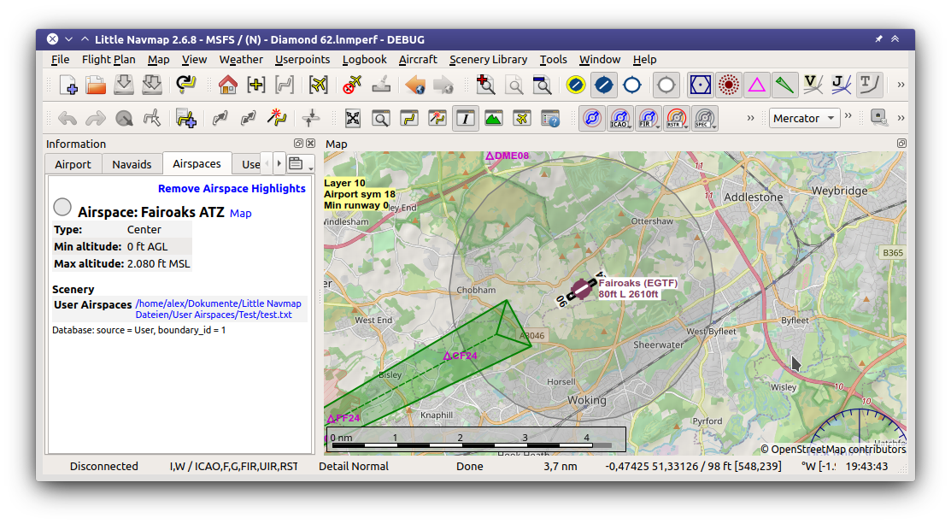Screen dimensions: 951x524
Task: Switch to the Airport tab
Action: point(73,164)
